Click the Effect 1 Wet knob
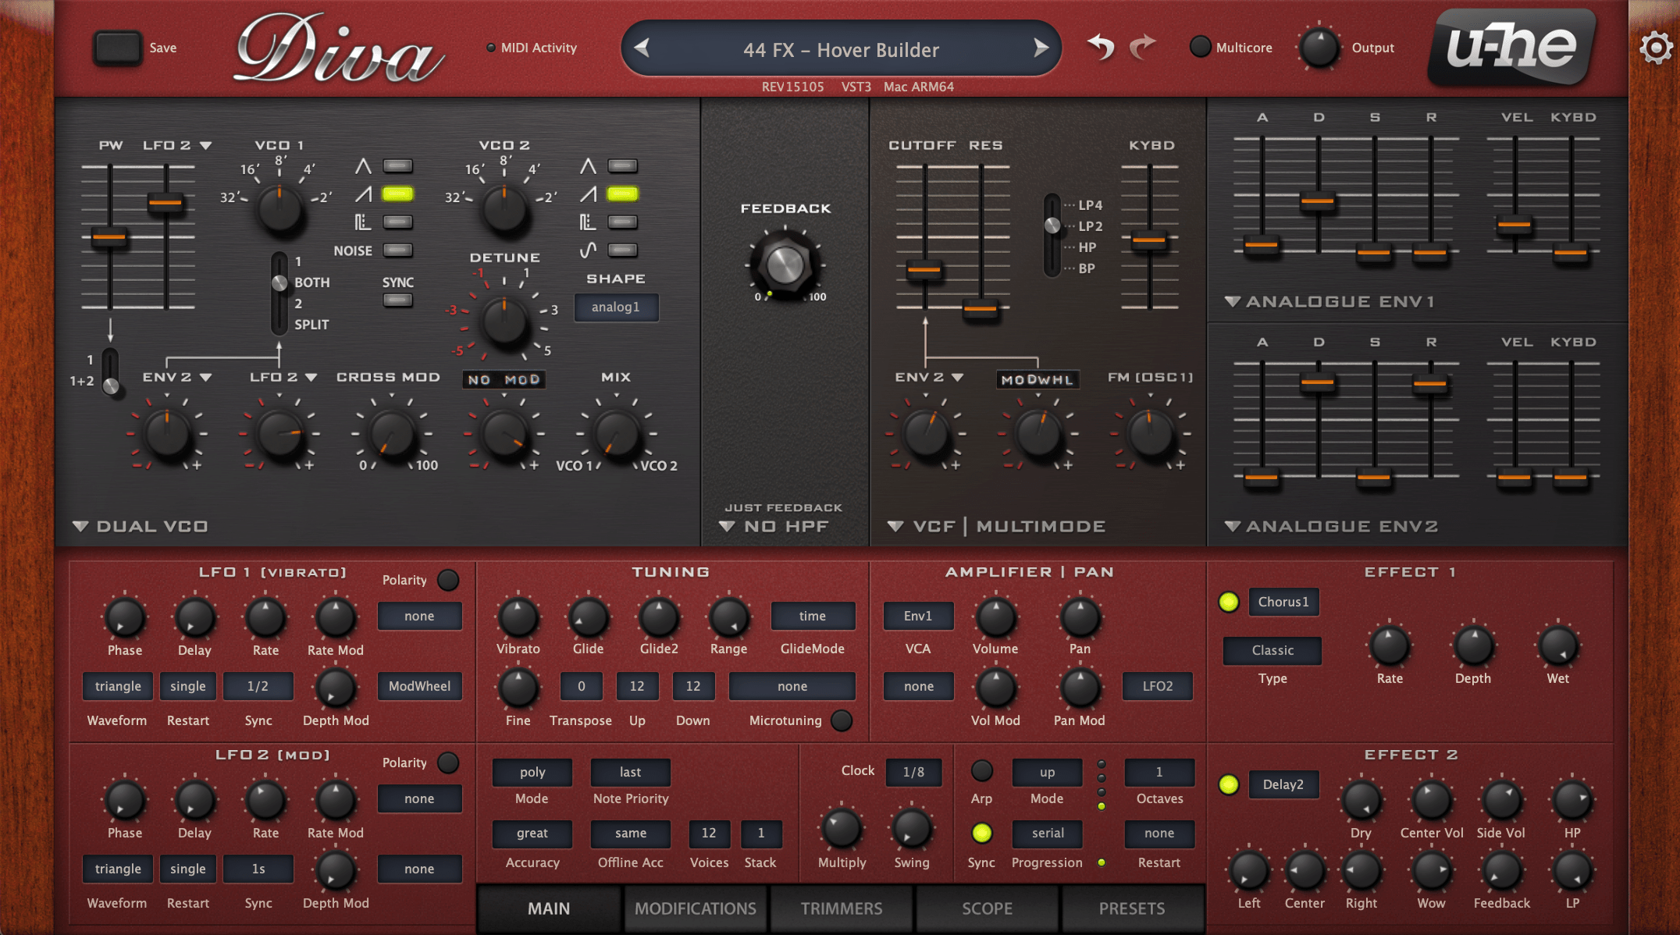The image size is (1680, 935). tap(1557, 646)
